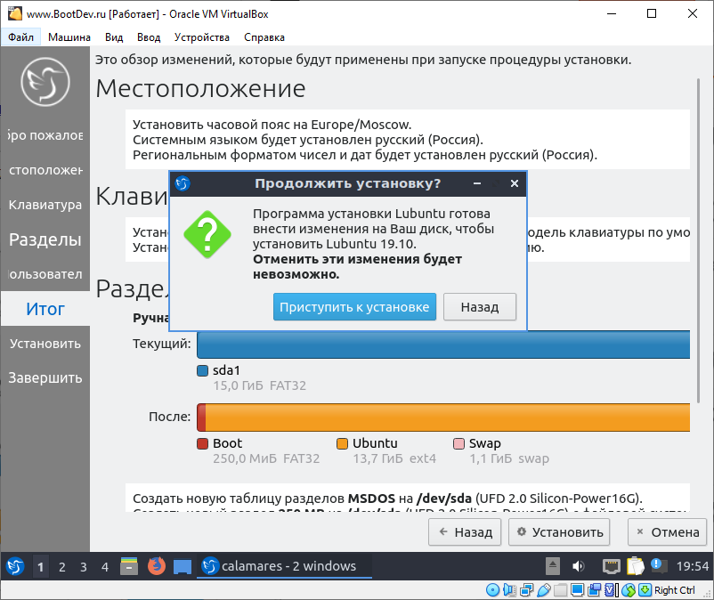Click the orange После partition bar
The width and height of the screenshot is (714, 600).
[x=447, y=417]
